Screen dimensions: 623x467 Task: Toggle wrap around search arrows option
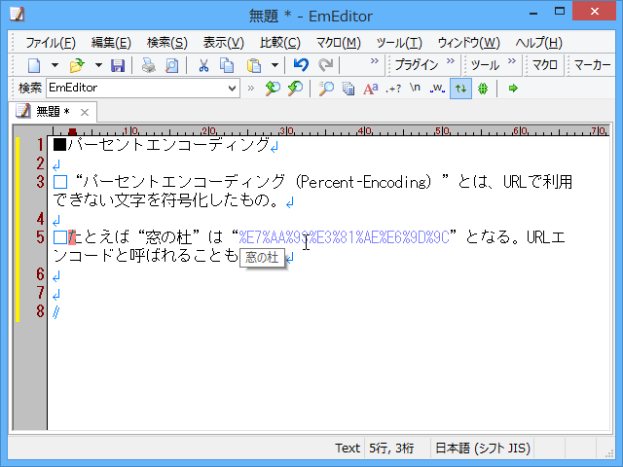pos(460,89)
